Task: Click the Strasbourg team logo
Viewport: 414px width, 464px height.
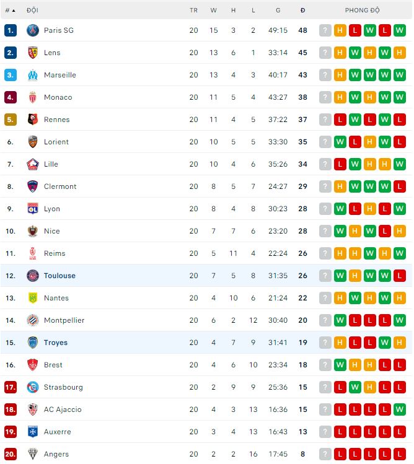Action: pos(33,387)
